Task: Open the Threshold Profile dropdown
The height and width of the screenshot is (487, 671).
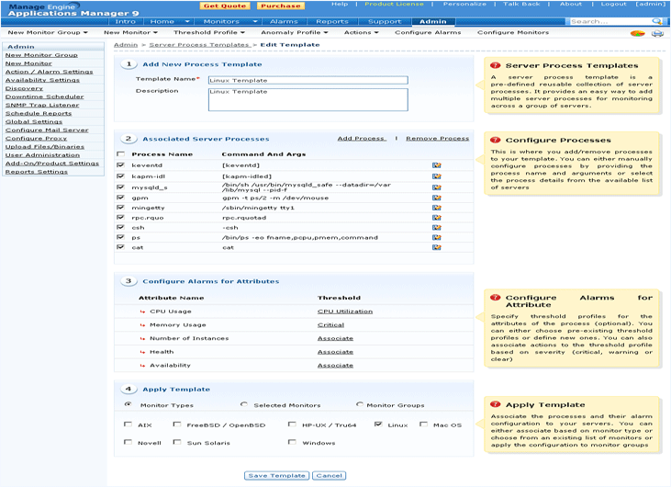Action: 209,32
